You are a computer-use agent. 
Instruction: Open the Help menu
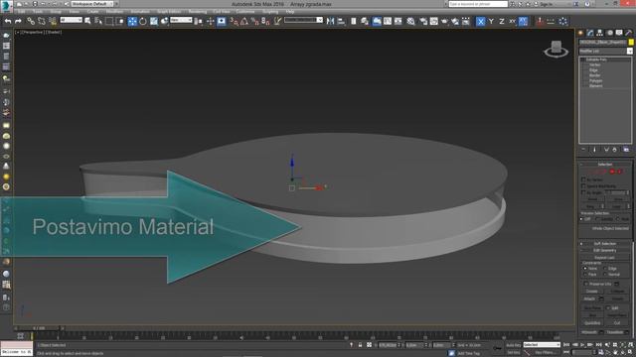[290, 12]
